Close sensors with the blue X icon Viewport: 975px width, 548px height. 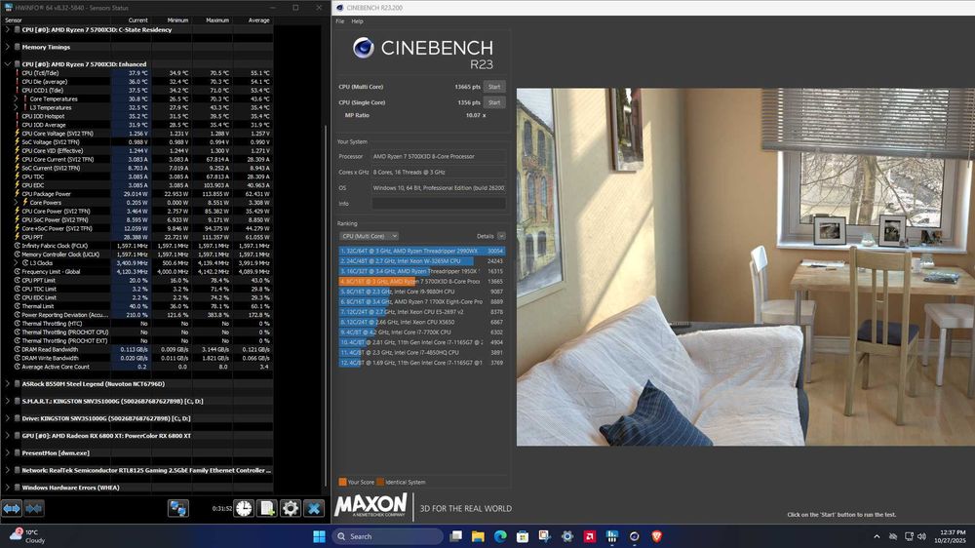click(x=313, y=508)
